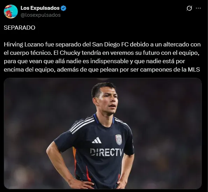The image size is (208, 192).
Task: Open the @losexpulsados handle link
Action: point(41,15)
